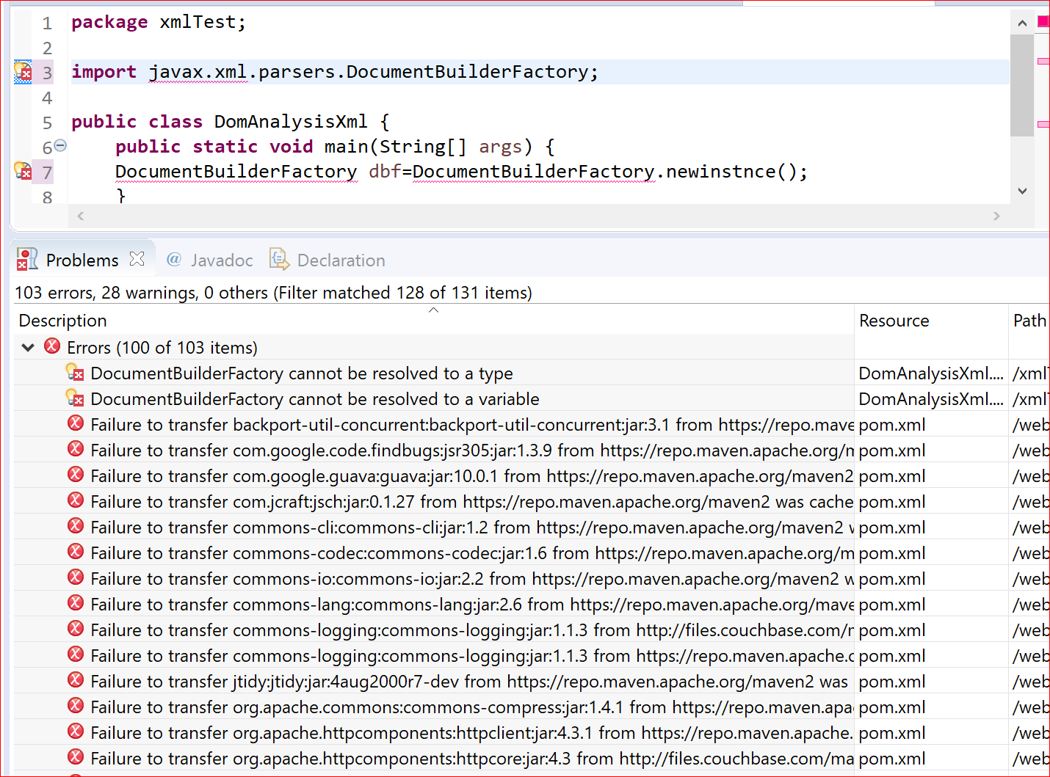Click pom.xml resource in the jsch row
The image size is (1050, 777).
[x=892, y=502]
